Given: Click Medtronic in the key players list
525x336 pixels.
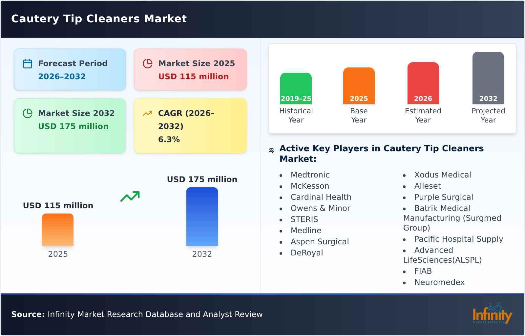Looking at the screenshot, I should tap(310, 175).
